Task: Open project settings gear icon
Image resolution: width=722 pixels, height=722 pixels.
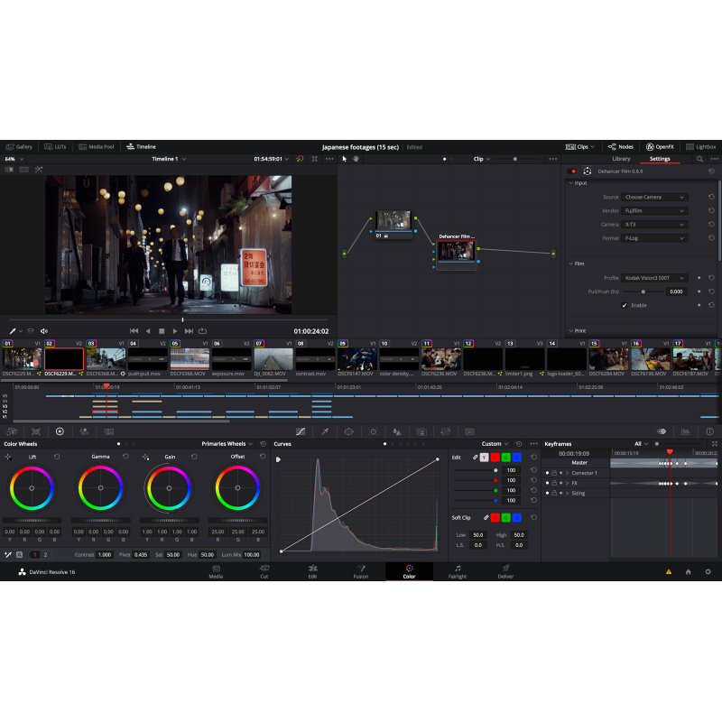Action: pos(708,571)
